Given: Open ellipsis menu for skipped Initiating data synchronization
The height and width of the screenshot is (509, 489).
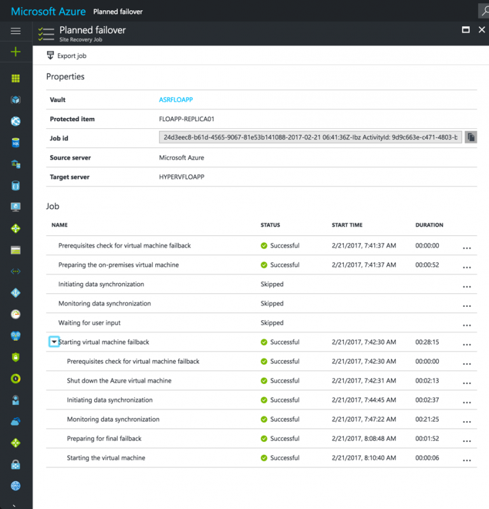Looking at the screenshot, I should click(467, 286).
